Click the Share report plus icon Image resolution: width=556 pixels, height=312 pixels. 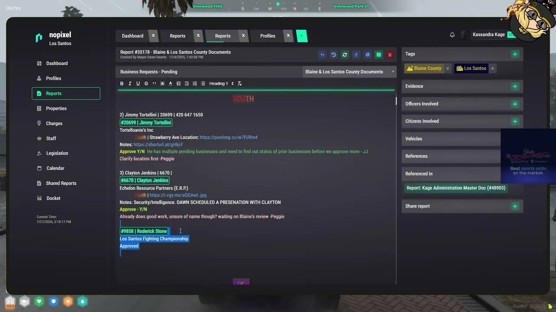click(x=515, y=206)
